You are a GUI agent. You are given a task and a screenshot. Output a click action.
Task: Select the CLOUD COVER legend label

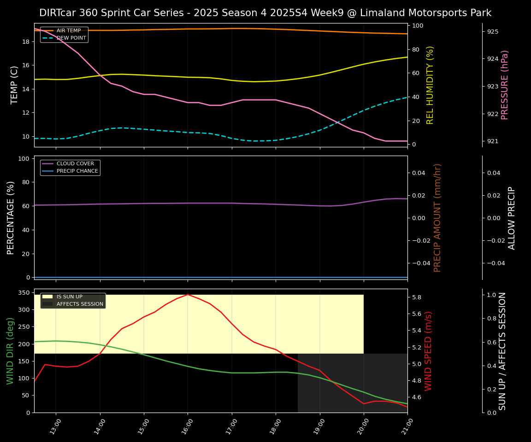pyautogui.click(x=75, y=163)
